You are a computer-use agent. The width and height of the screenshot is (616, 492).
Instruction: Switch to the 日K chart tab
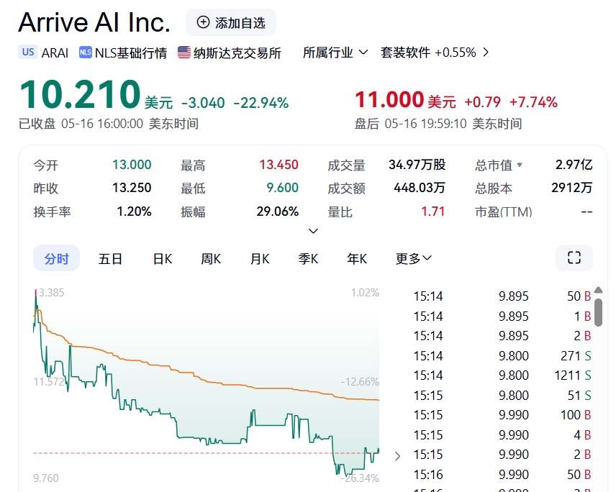tap(162, 258)
